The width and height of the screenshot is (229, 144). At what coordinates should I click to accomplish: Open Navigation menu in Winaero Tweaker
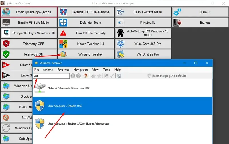click(x=81, y=70)
